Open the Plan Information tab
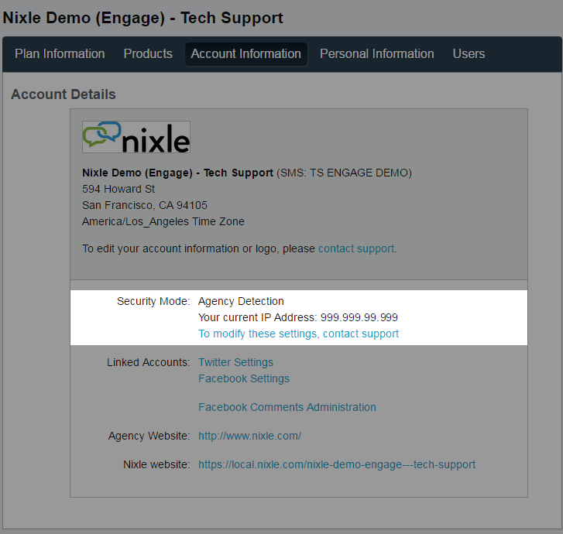 pyautogui.click(x=60, y=54)
